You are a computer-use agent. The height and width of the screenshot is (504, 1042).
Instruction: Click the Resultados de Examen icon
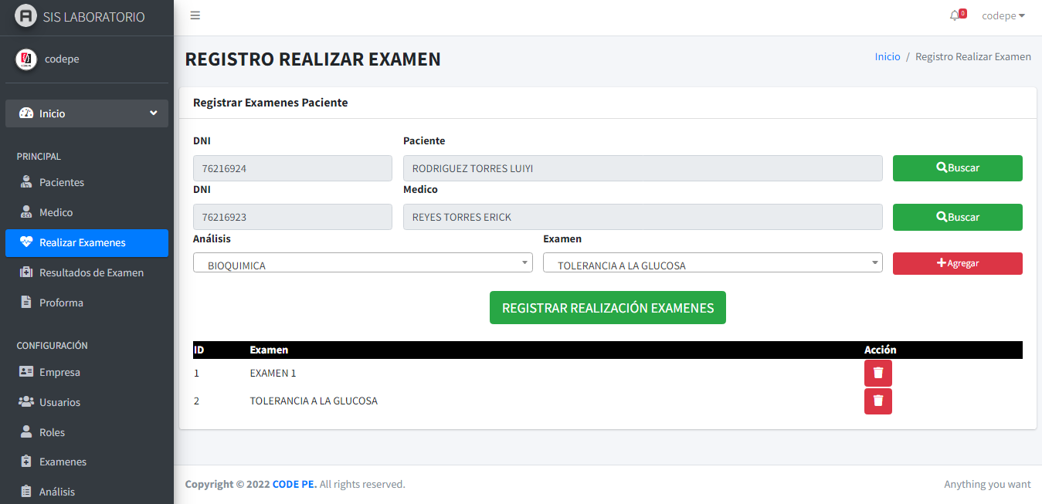(26, 272)
